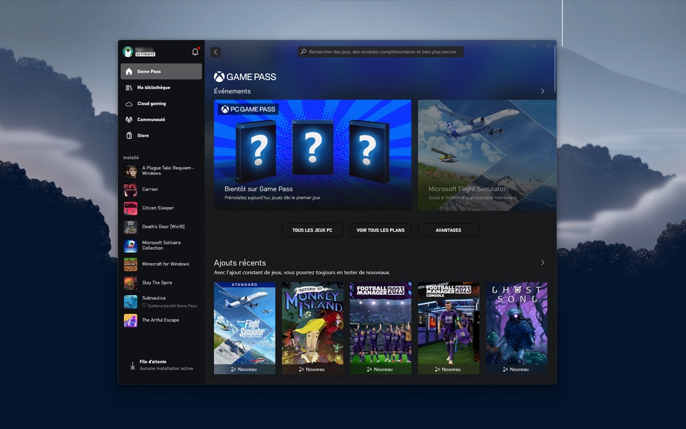Viewport: 686px width, 429px height.
Task: Click the Minecraft for Windows icon
Action: pos(130,264)
